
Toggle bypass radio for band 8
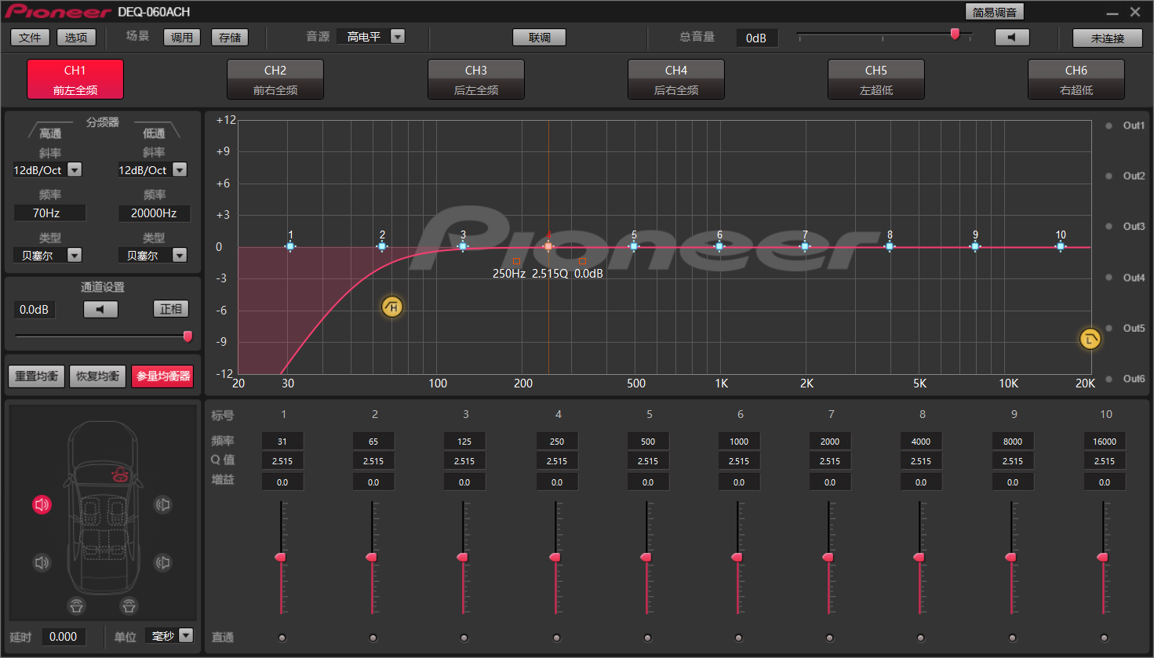point(921,638)
